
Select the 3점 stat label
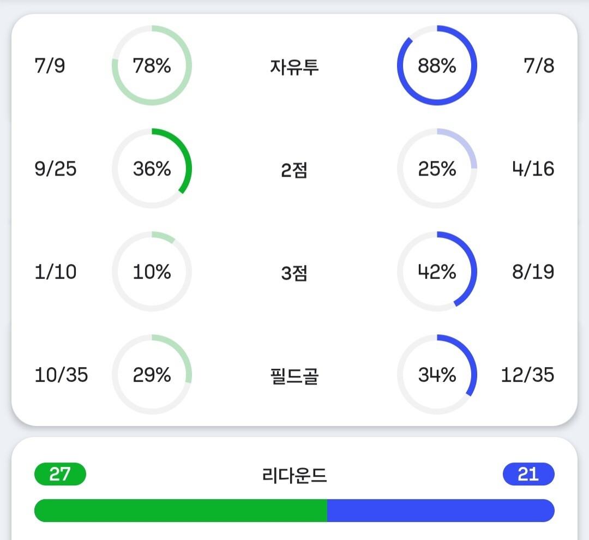[x=294, y=273]
